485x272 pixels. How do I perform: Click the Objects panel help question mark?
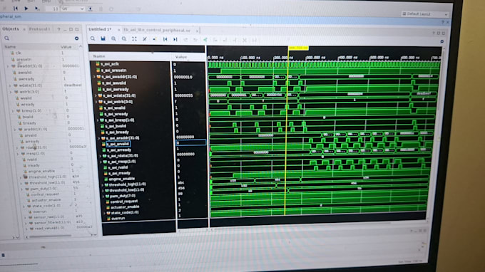click(58, 29)
